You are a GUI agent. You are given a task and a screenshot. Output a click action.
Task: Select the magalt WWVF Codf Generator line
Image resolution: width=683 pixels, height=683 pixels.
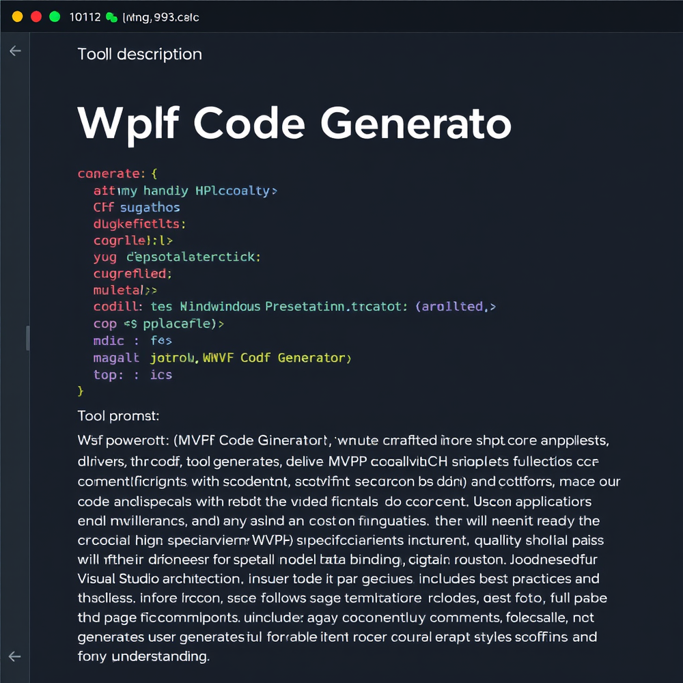pyautogui.click(x=222, y=357)
